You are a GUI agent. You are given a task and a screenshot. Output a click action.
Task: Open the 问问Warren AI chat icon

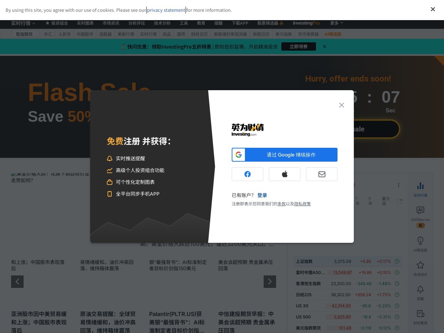(420, 212)
